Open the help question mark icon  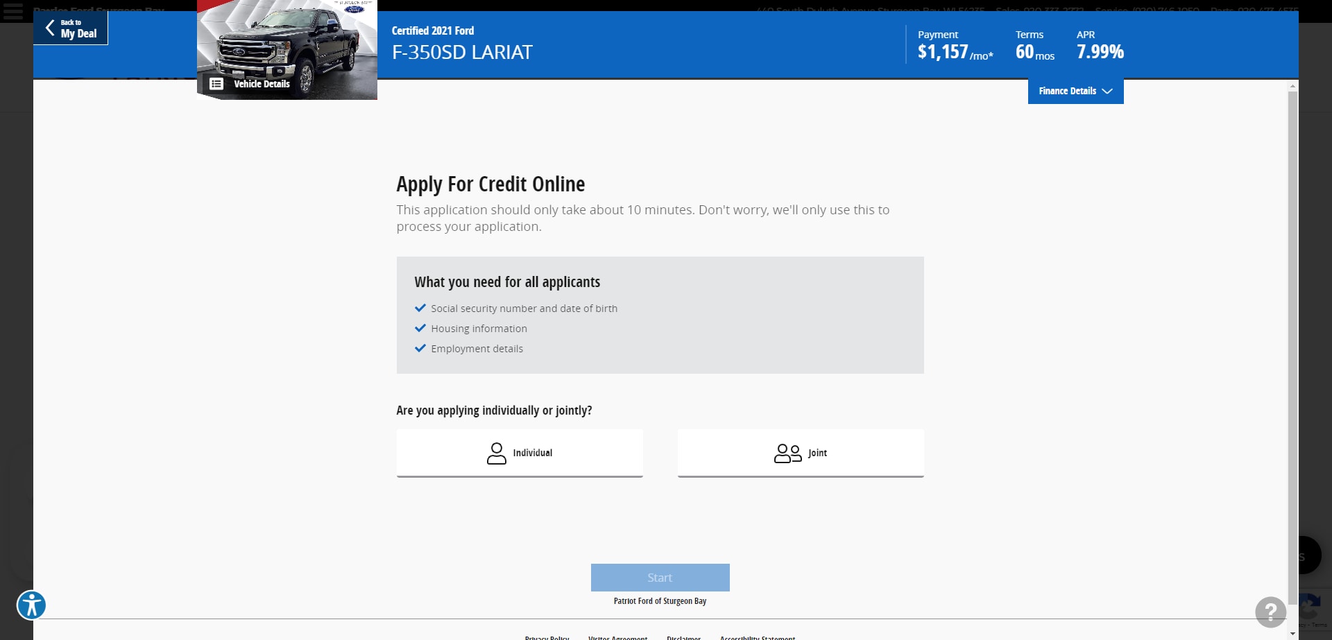(x=1270, y=612)
